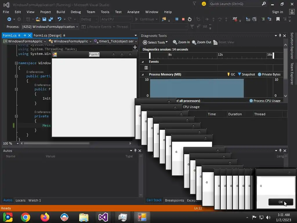Switch to Form1.cs [Design] tab

click(x=48, y=35)
